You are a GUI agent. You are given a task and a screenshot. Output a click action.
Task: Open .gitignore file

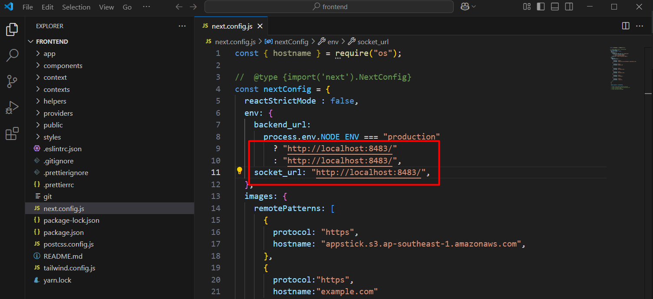[109, 161]
